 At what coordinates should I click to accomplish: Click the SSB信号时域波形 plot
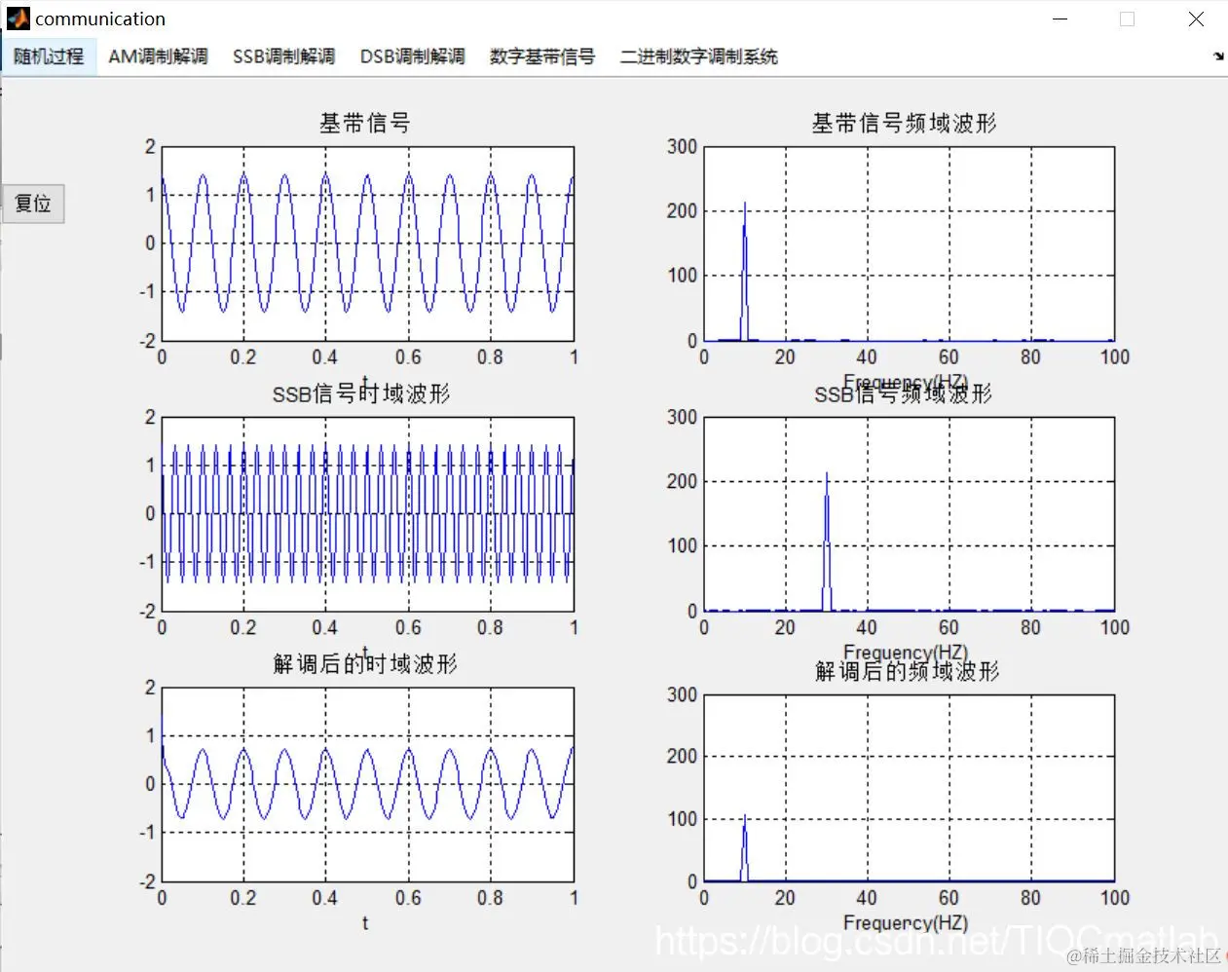[367, 513]
